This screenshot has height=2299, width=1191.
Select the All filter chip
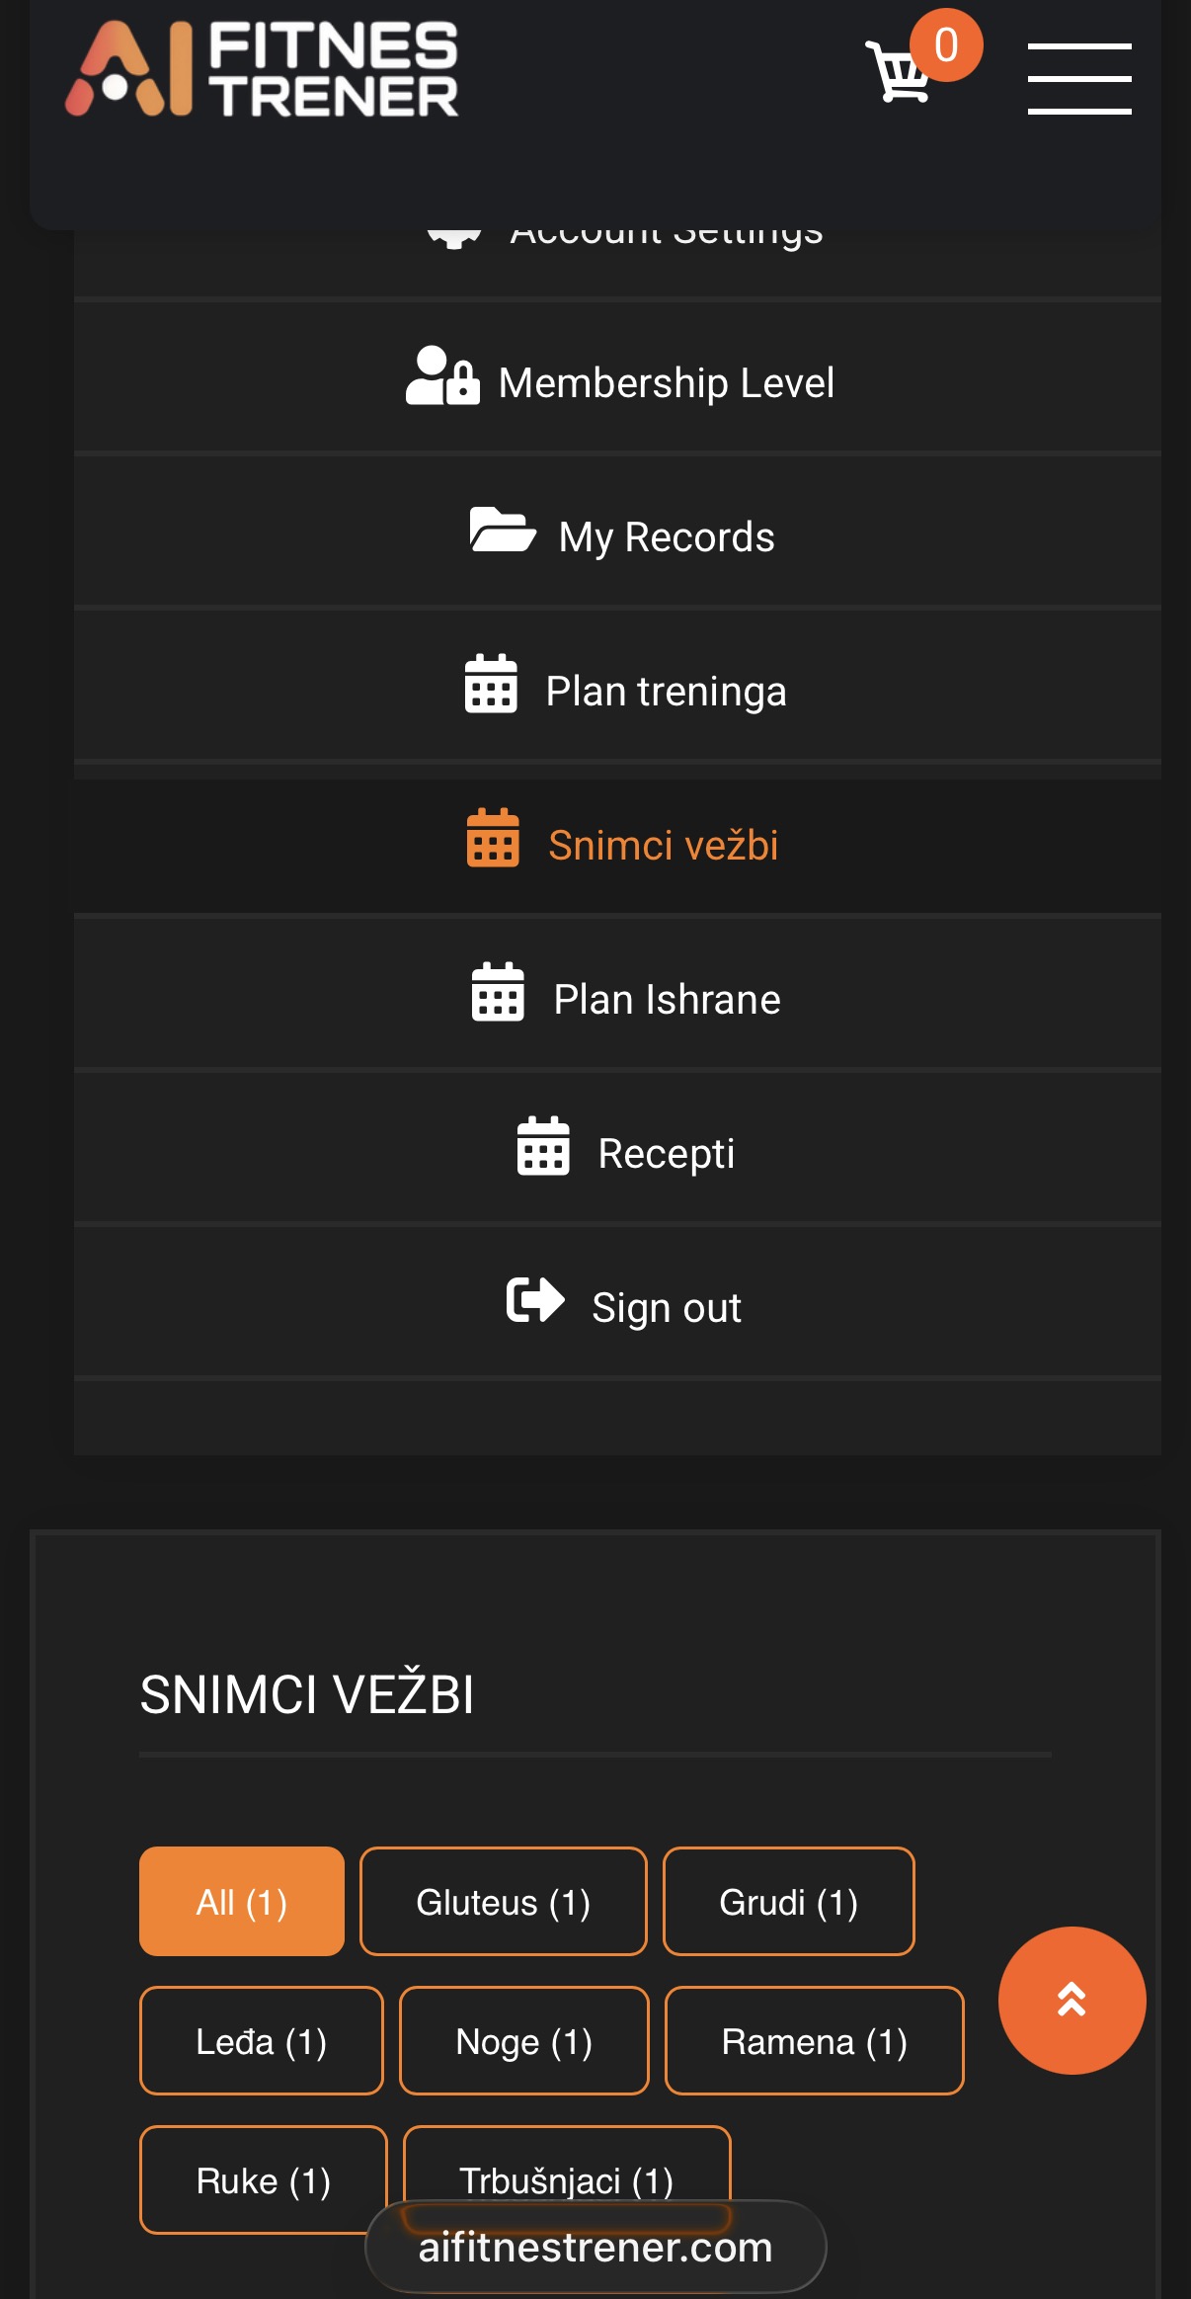click(241, 1900)
